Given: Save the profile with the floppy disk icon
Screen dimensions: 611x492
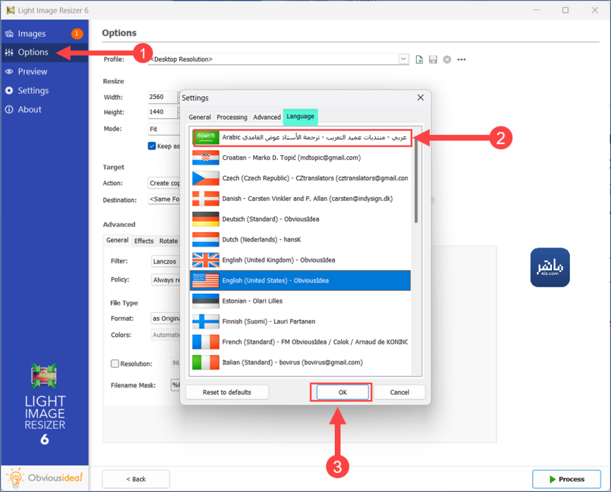Looking at the screenshot, I should pos(433,60).
